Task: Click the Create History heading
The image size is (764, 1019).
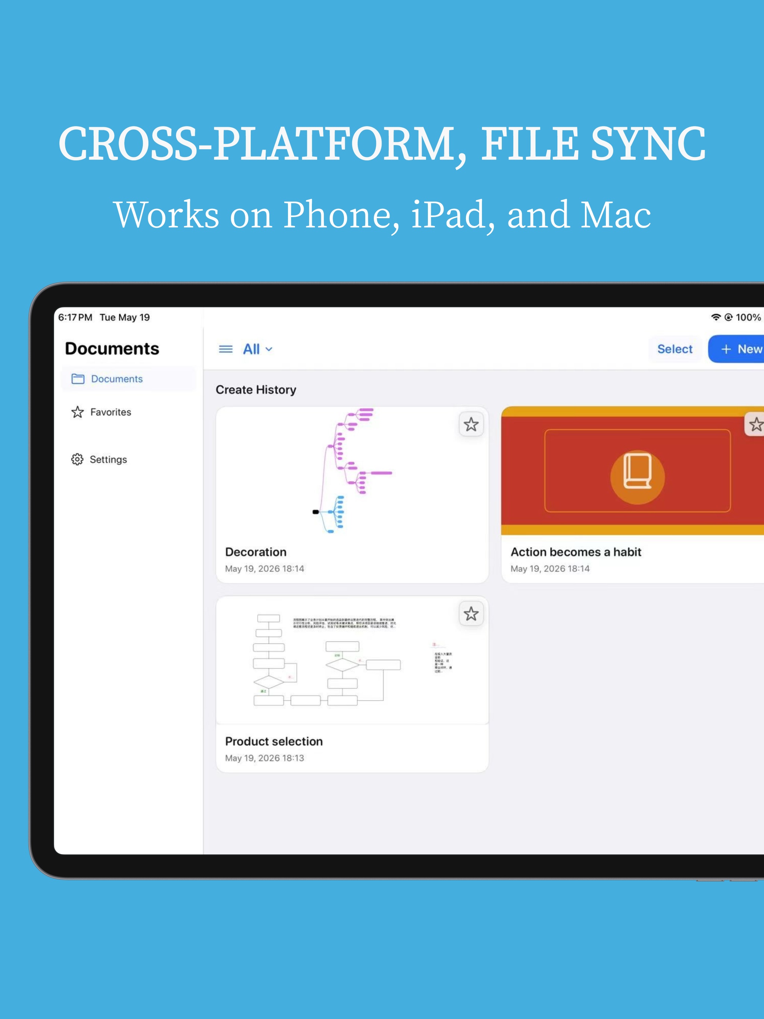Action: pos(256,390)
